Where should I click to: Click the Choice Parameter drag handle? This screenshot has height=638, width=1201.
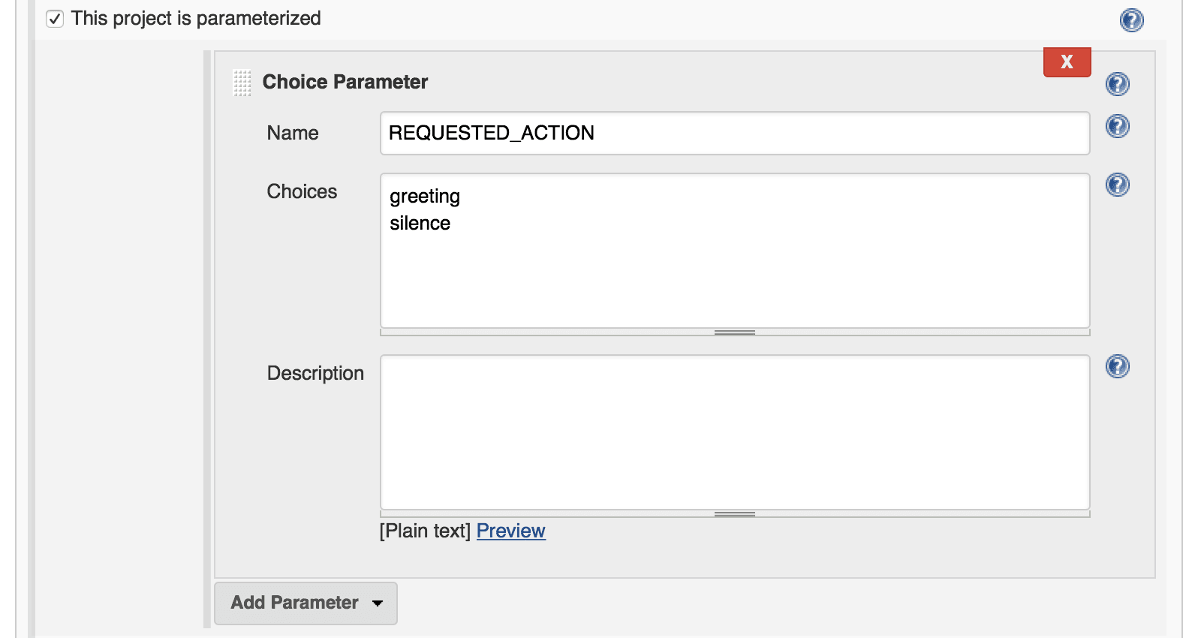(x=242, y=83)
